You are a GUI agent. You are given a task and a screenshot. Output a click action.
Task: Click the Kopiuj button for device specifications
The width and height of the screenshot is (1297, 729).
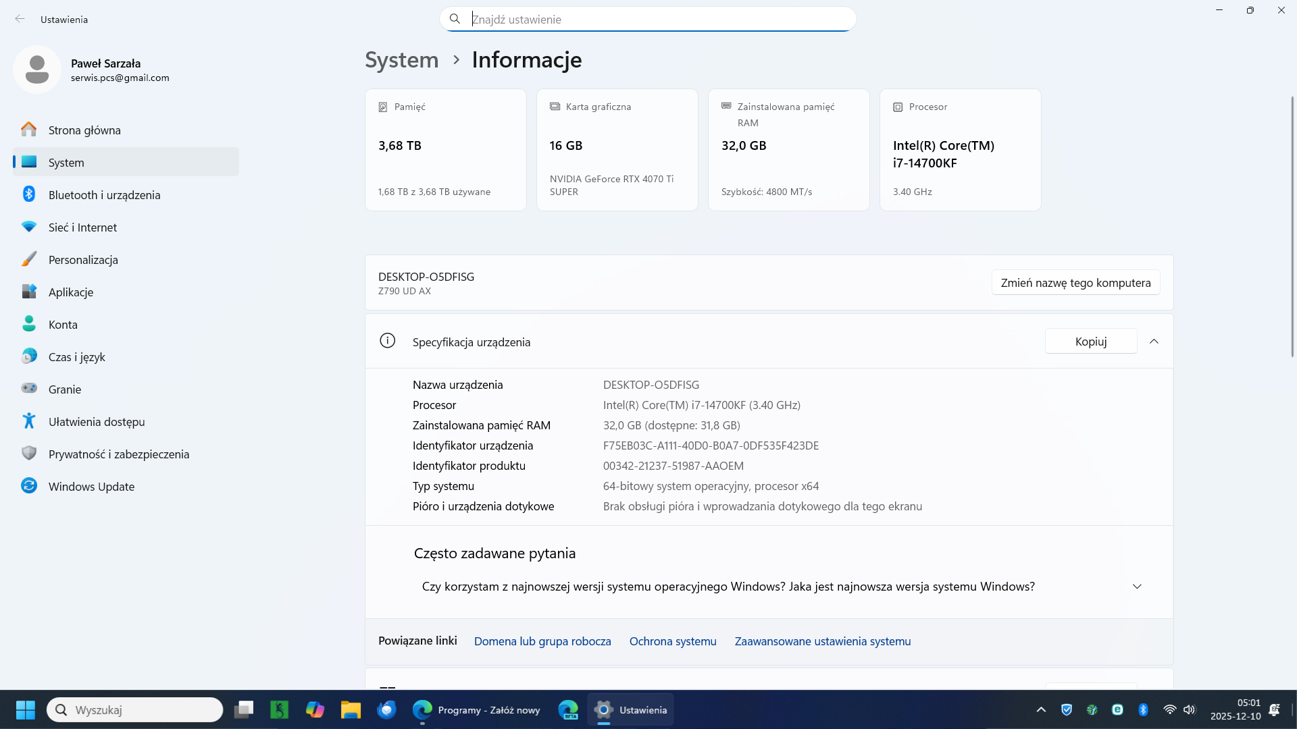[1090, 342]
